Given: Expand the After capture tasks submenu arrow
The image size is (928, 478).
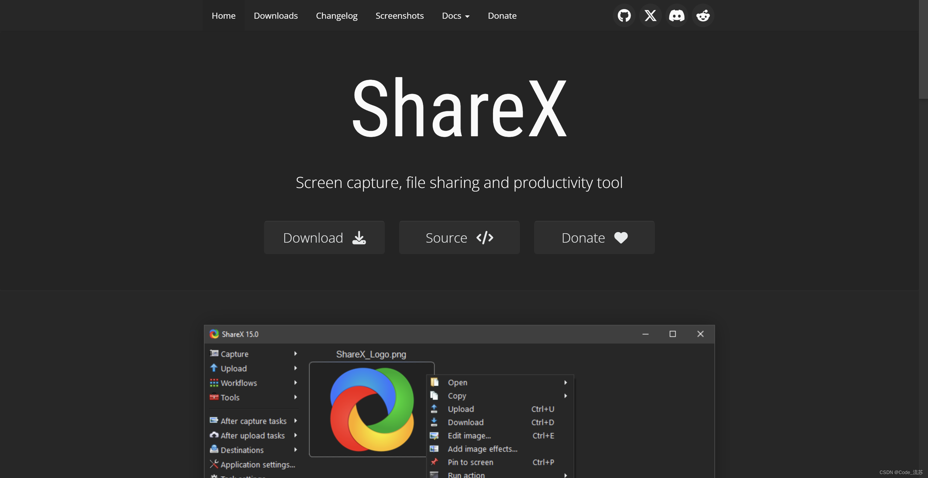Looking at the screenshot, I should (295, 421).
